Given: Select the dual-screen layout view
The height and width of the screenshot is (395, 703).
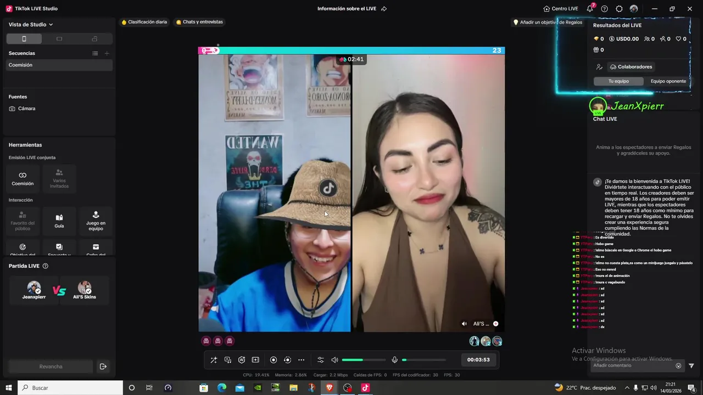Looking at the screenshot, I should click(x=94, y=39).
